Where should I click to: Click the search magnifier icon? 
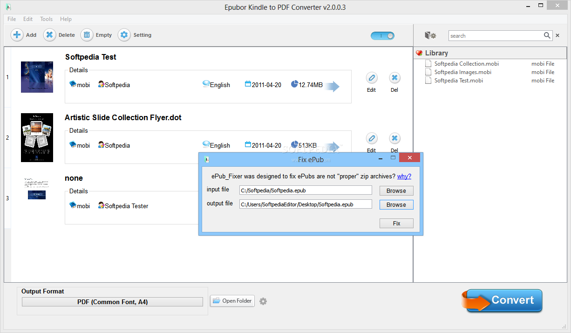pyautogui.click(x=547, y=35)
